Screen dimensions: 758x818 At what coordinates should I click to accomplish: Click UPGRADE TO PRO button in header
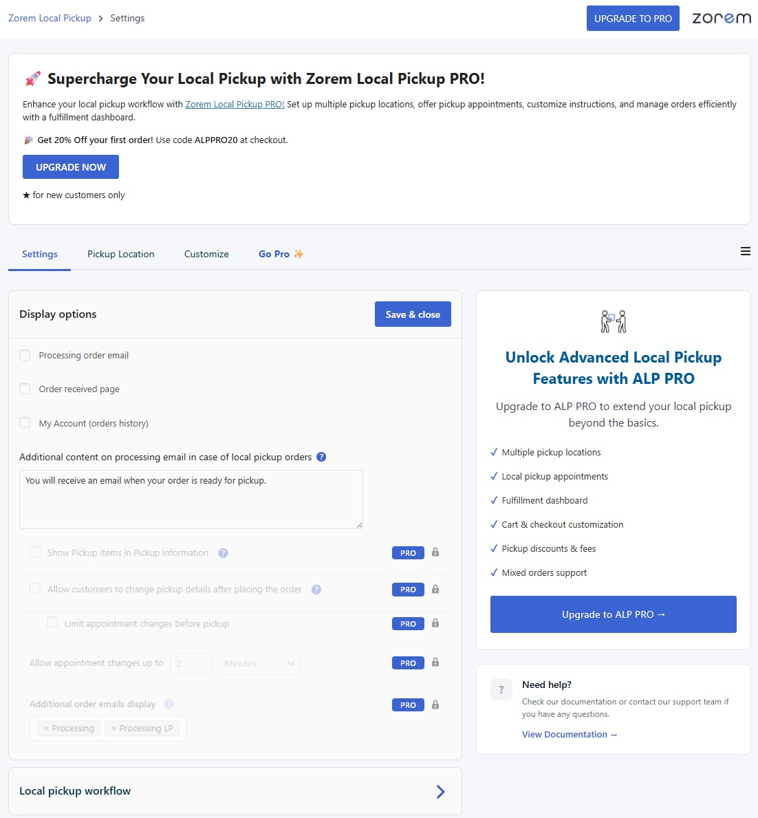click(633, 19)
